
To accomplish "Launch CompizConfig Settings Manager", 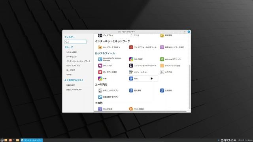I will coord(110,59).
